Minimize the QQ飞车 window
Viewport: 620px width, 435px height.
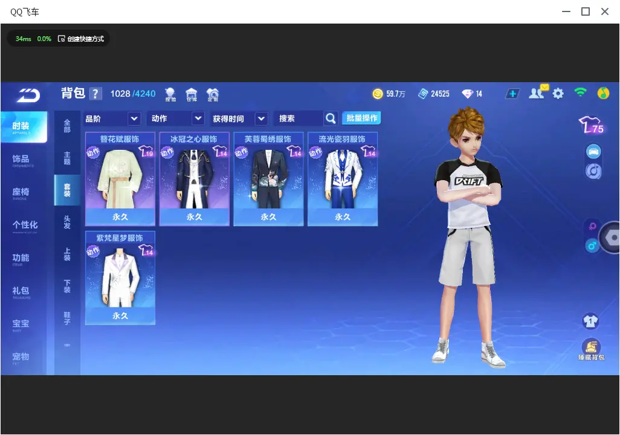coord(566,11)
